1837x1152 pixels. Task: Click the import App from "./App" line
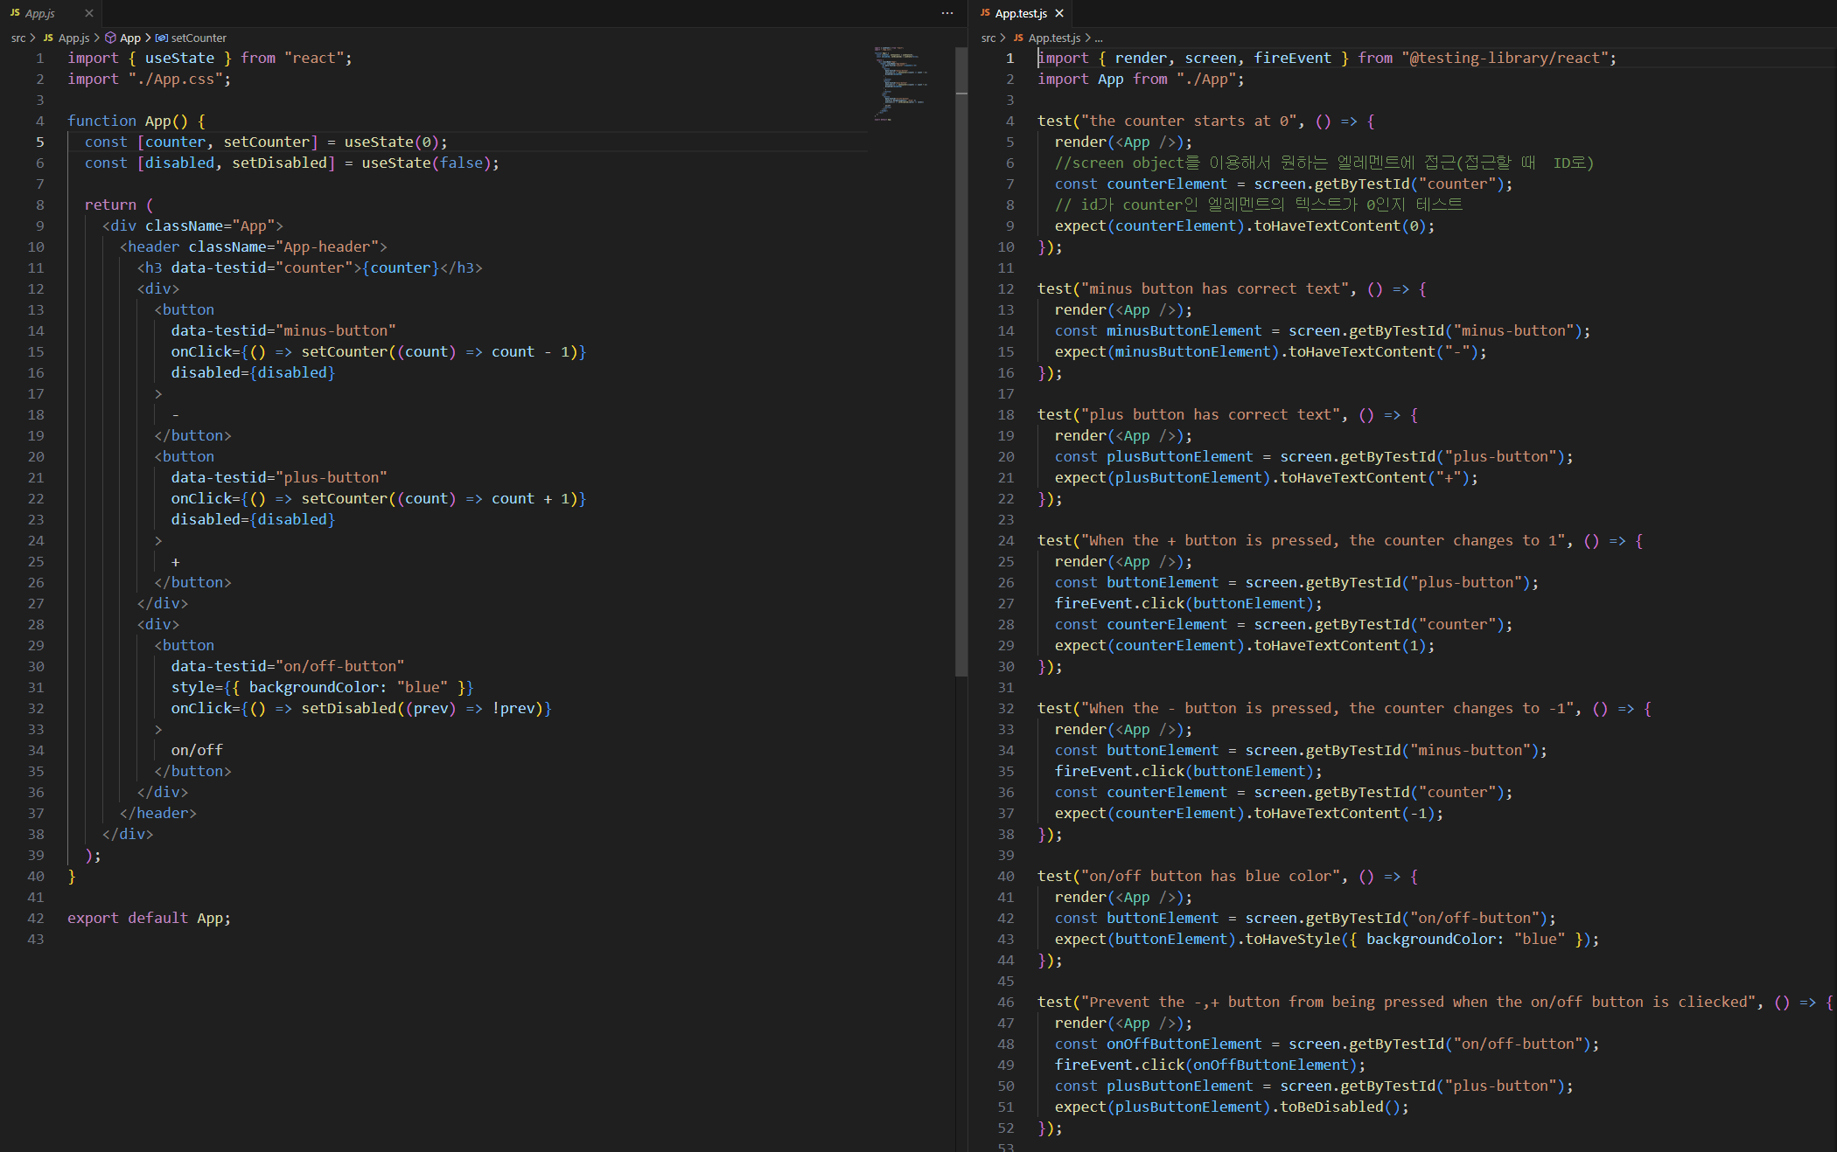tap(1141, 79)
